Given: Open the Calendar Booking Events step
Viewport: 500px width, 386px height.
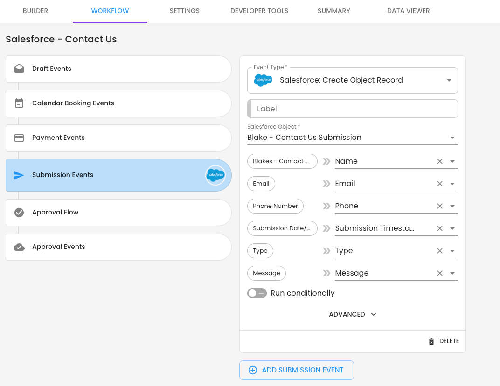Looking at the screenshot, I should pos(118,103).
